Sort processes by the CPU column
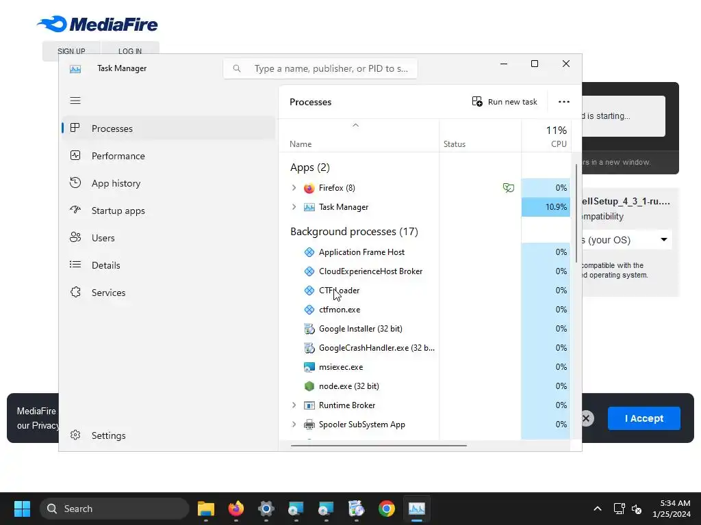The width and height of the screenshot is (701, 525). 546,136
